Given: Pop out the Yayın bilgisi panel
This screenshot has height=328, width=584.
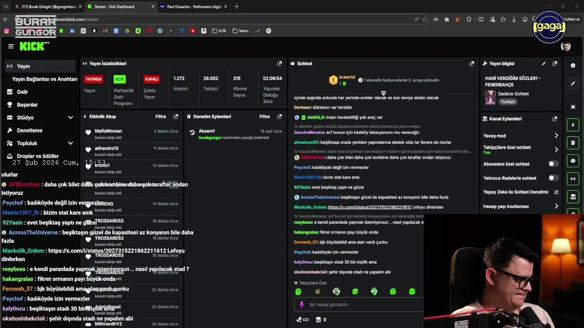Looking at the screenshot, I should [x=555, y=64].
